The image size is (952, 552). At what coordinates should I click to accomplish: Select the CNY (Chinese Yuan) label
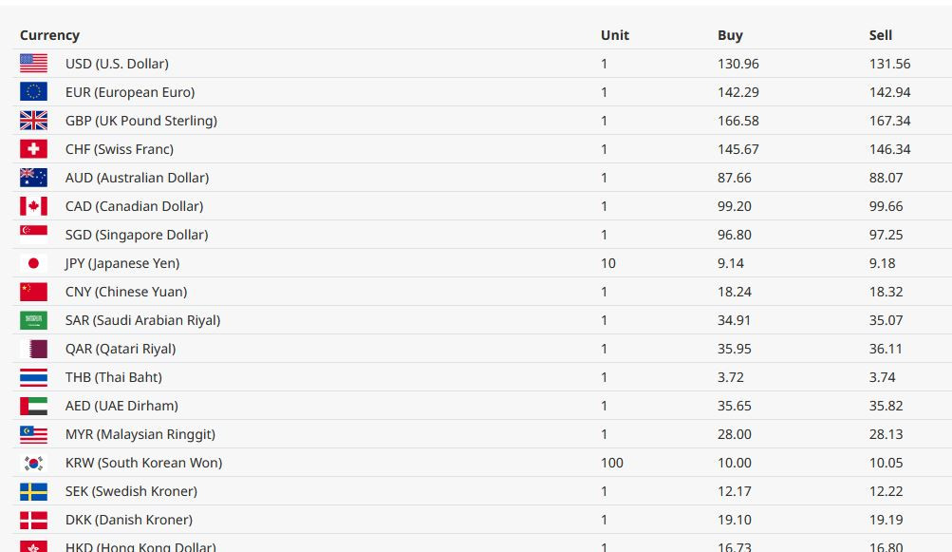click(126, 292)
